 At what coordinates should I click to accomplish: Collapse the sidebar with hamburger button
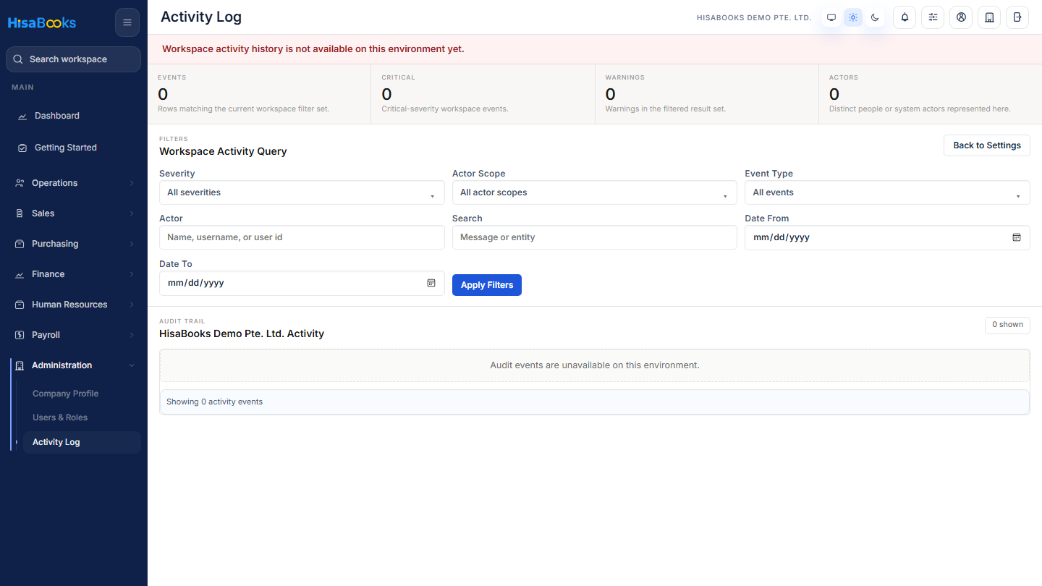127,22
